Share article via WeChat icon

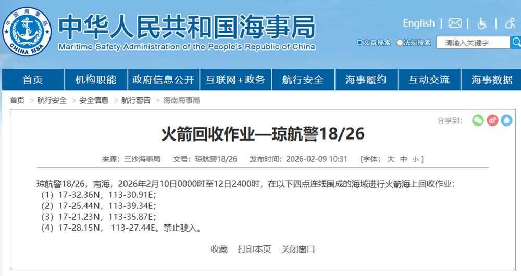pyautogui.click(x=478, y=120)
